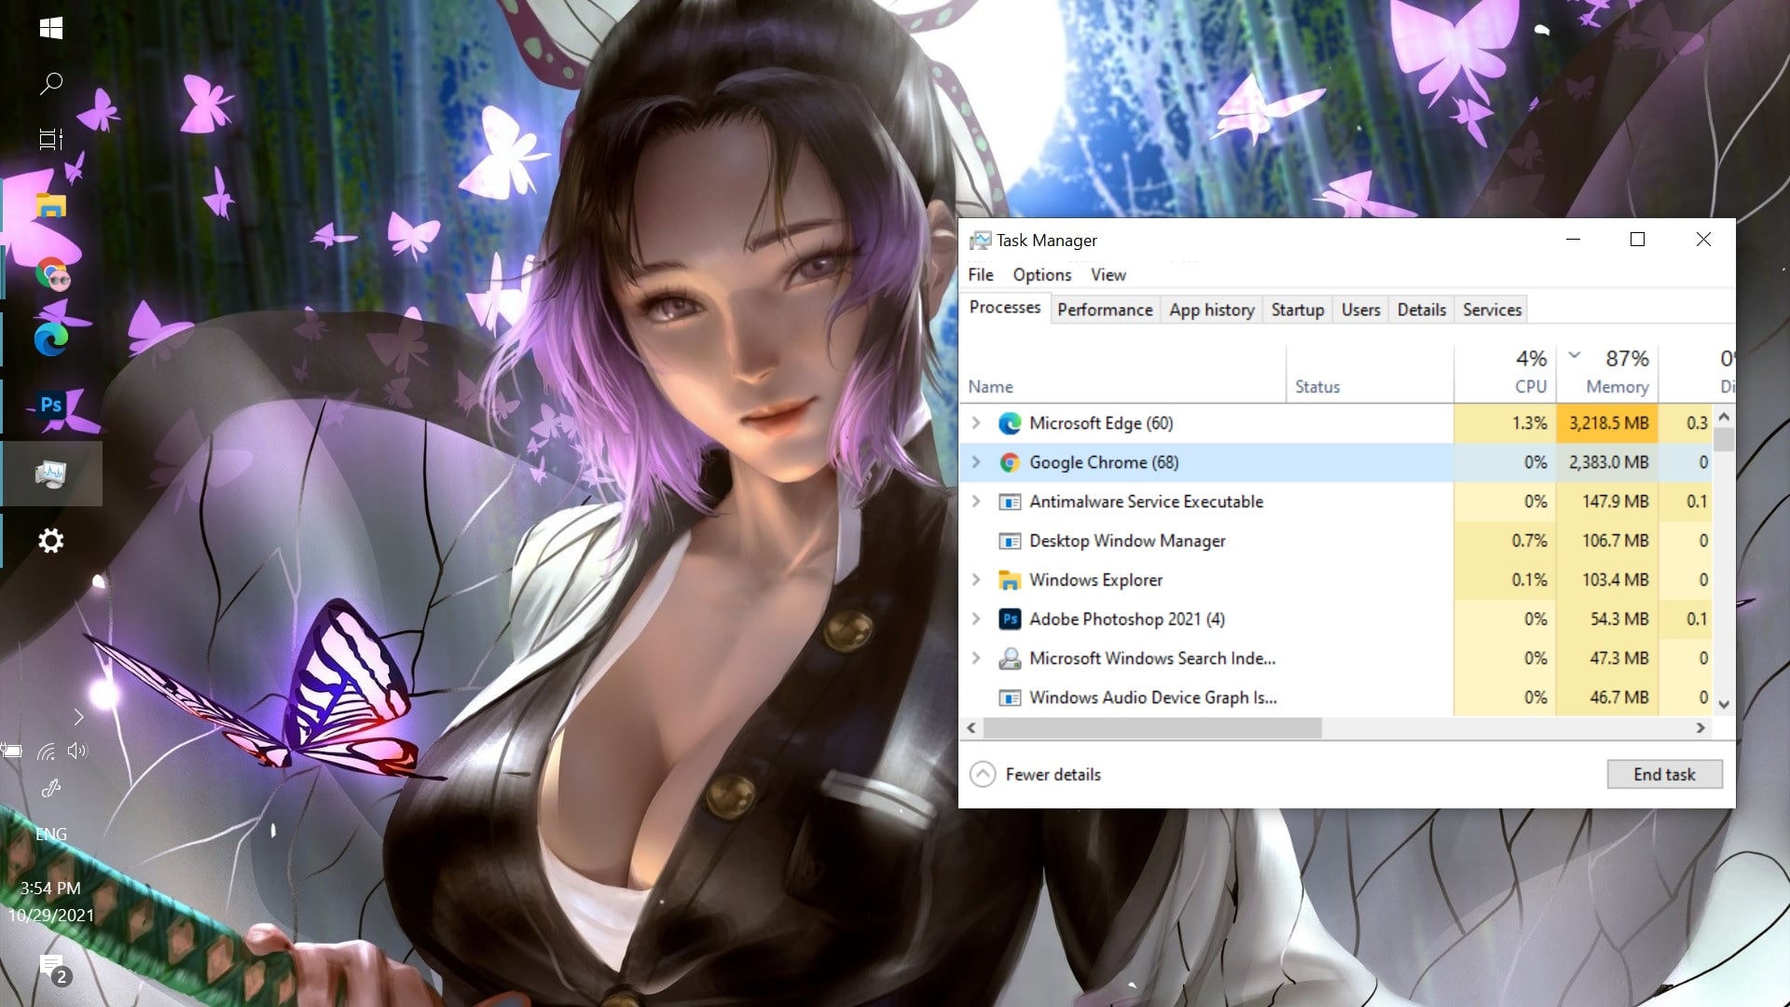Open the Windows Start menu
The image size is (1790, 1007).
point(51,28)
